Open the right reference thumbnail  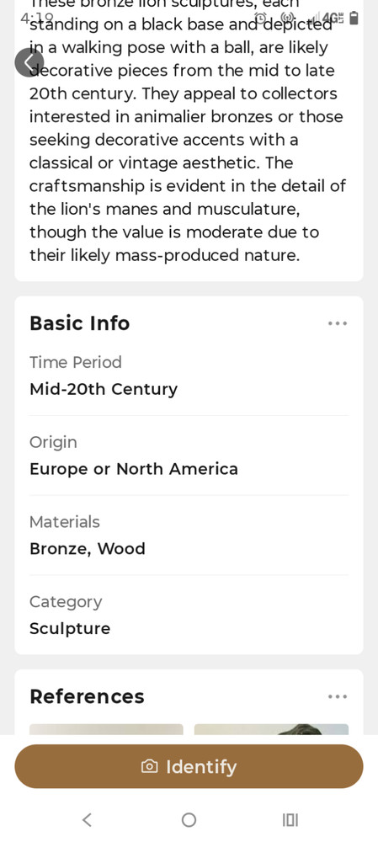point(271,729)
